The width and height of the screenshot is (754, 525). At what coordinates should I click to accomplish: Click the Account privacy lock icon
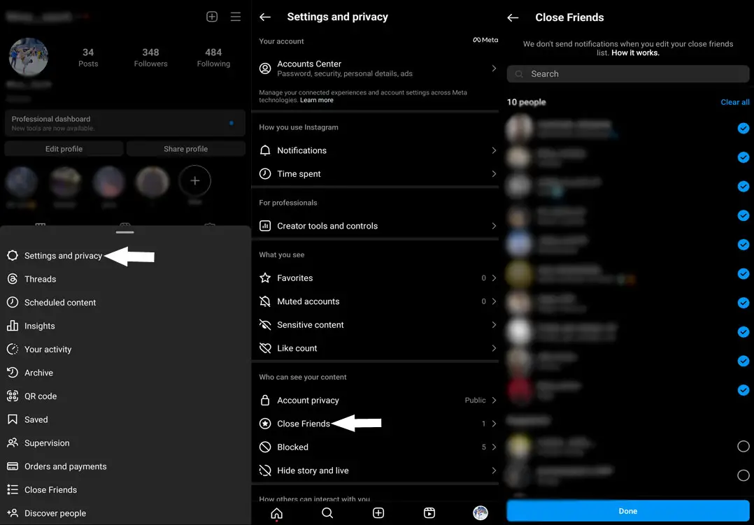point(265,400)
